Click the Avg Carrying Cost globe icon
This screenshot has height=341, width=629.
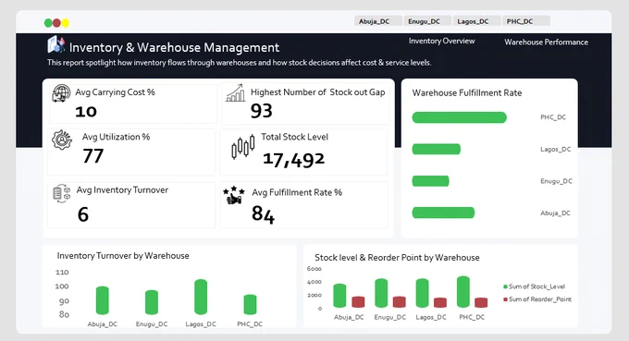pyautogui.click(x=61, y=93)
